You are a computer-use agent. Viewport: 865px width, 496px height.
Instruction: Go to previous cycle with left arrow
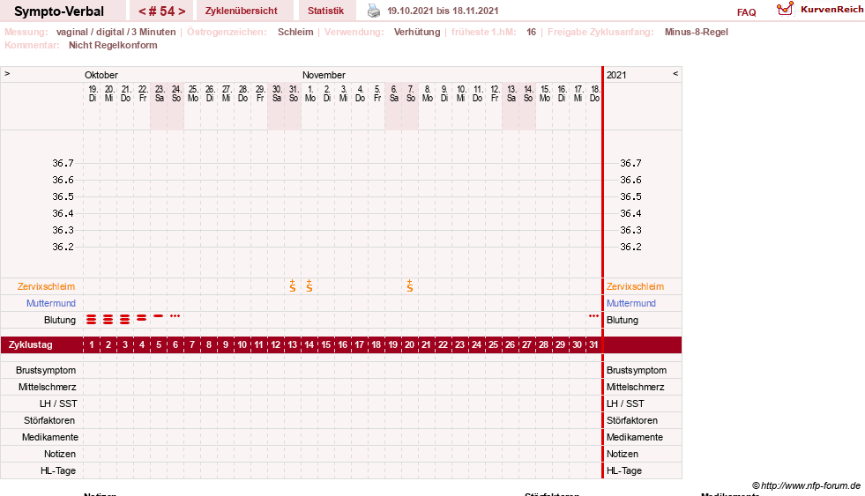(142, 11)
